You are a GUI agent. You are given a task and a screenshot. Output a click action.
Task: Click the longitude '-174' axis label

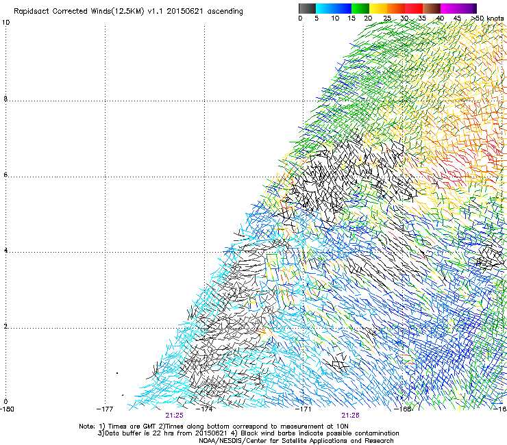[x=205, y=409]
